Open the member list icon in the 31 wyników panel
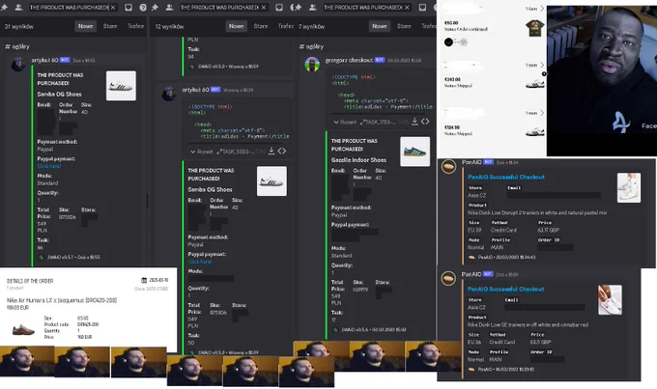 18,7
